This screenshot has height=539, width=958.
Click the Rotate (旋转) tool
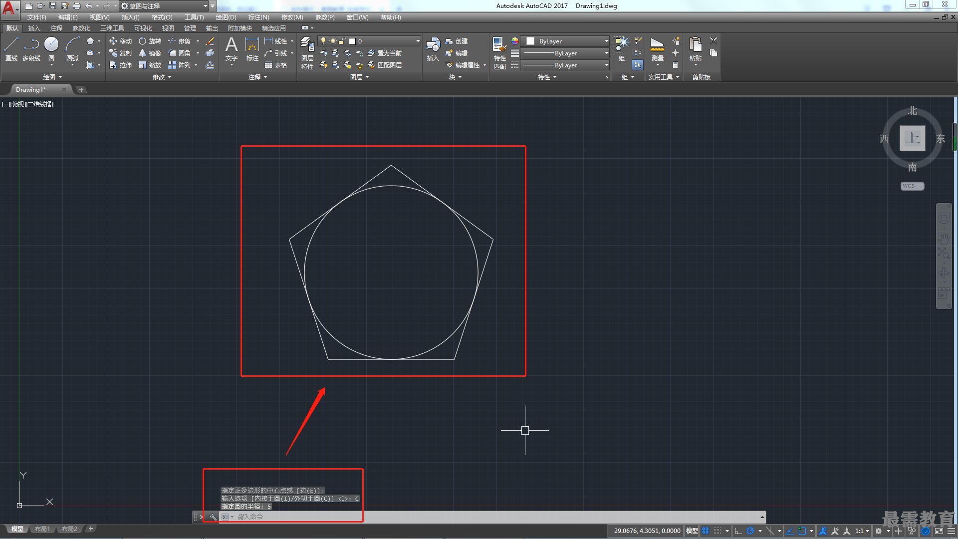(150, 41)
